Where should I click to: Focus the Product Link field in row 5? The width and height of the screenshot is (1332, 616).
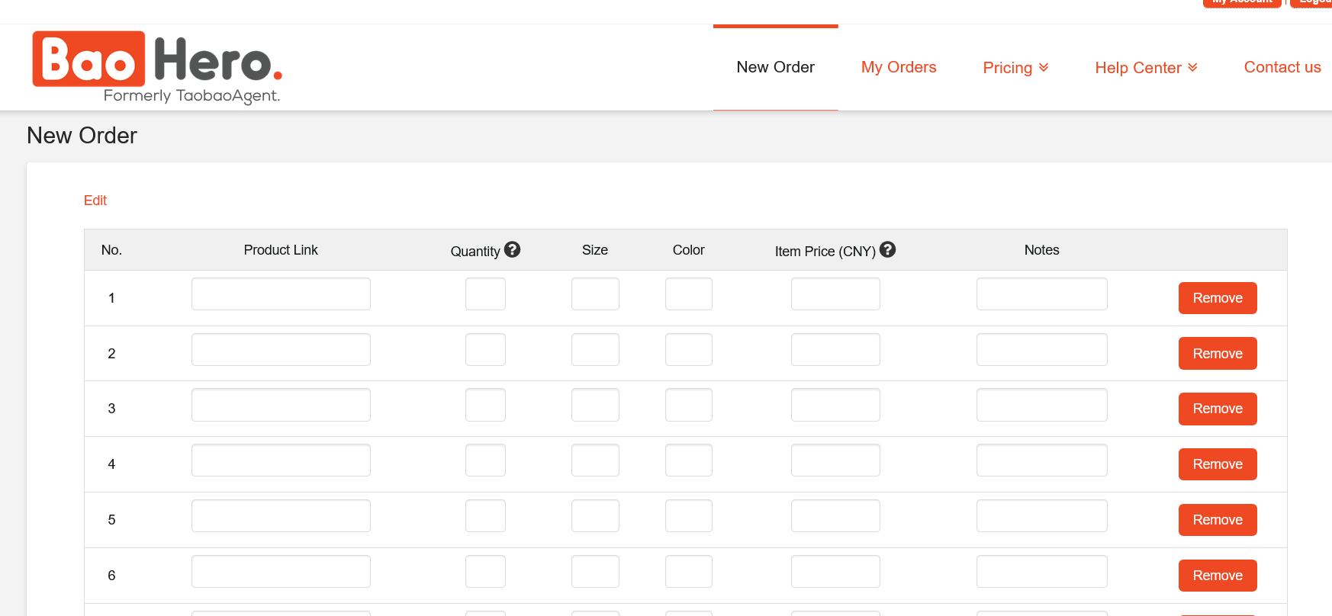(281, 516)
